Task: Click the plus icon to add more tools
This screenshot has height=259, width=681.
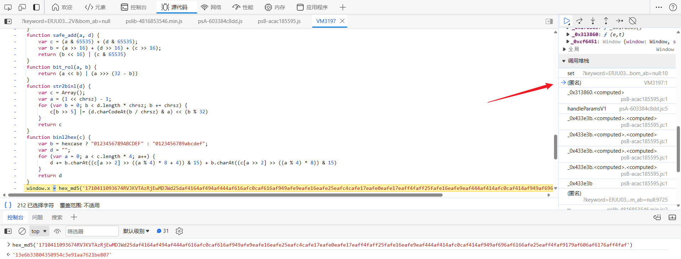Action: [x=343, y=7]
